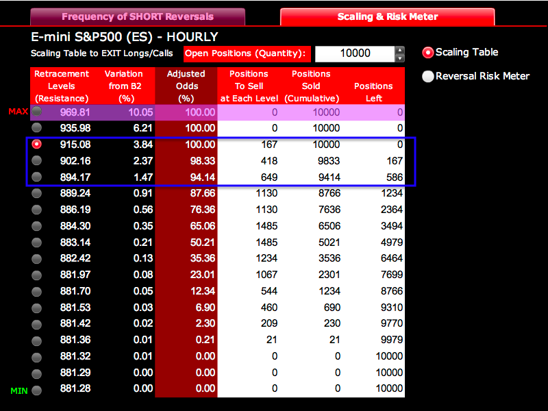Viewport: 548px width, 411px height.
Task: Select the 881.28 MIN retracement level
Action: pos(36,390)
